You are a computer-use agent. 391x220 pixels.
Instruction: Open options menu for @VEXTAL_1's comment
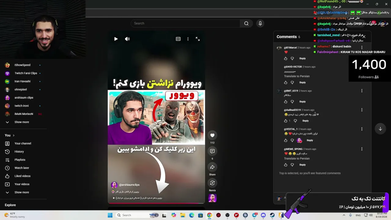pos(362,129)
